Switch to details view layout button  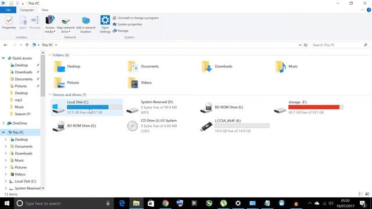point(360,194)
